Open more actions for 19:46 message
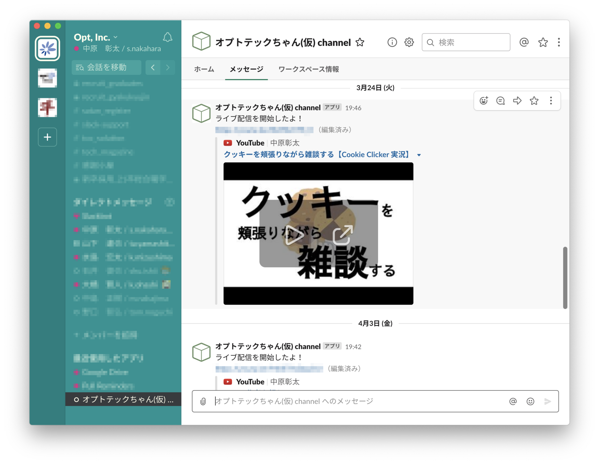This screenshot has height=464, width=599. pos(551,101)
